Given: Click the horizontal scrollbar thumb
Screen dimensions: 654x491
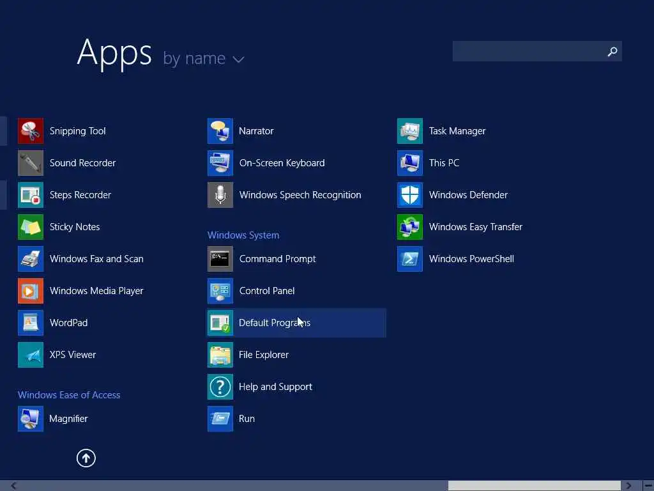Looking at the screenshot, I should click(535, 486).
